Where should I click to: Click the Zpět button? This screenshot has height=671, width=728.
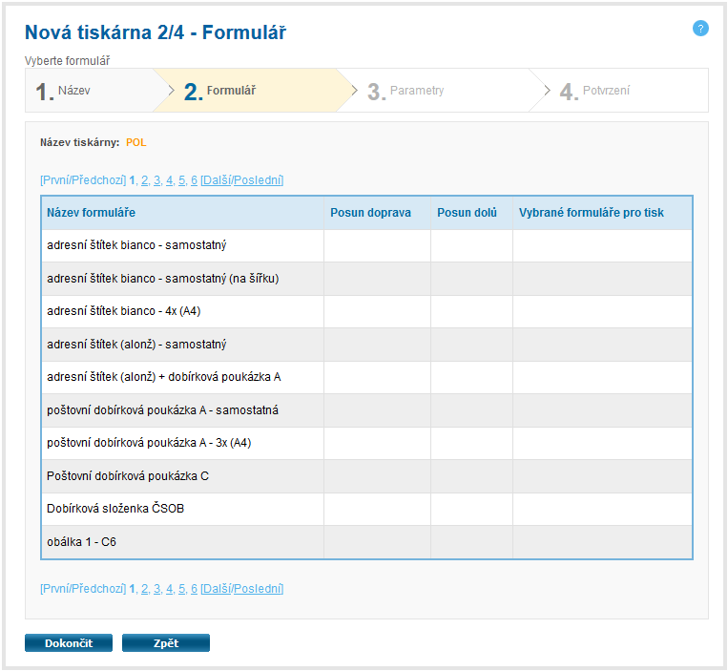[165, 643]
